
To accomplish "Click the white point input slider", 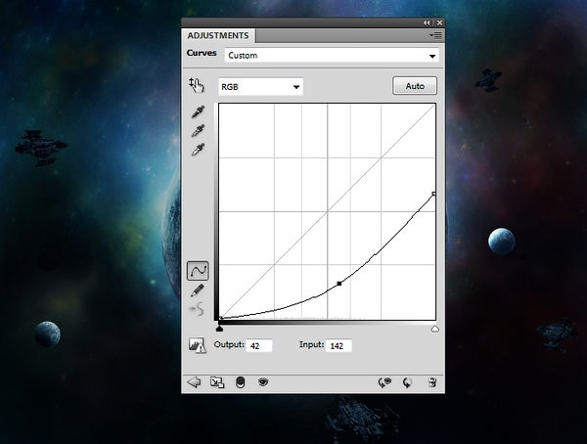I will click(x=434, y=329).
